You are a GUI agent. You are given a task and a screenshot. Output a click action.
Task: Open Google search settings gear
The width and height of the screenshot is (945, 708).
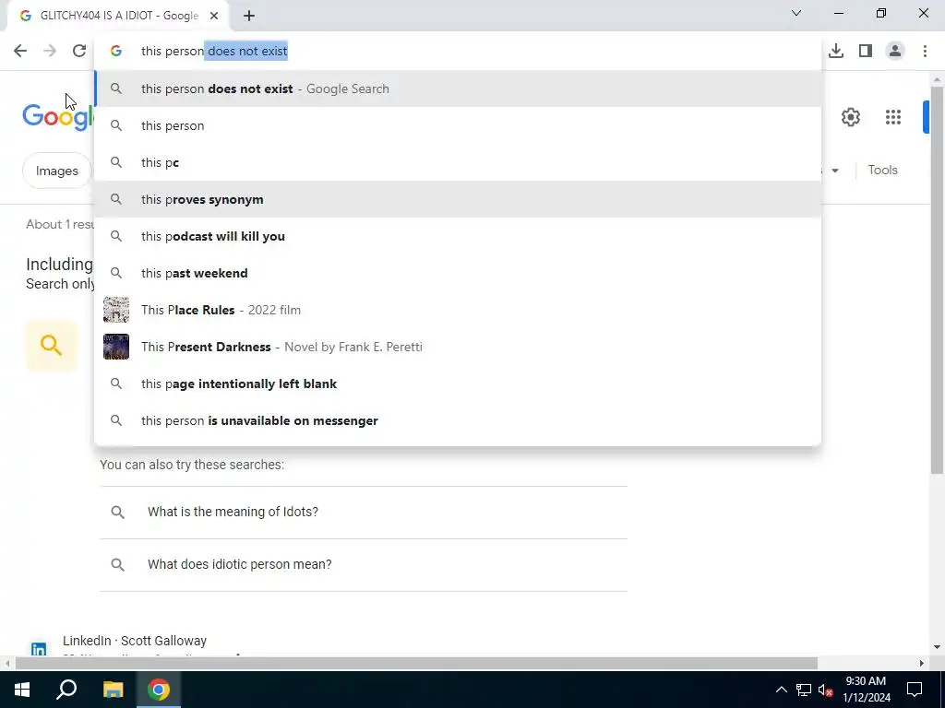click(x=850, y=117)
